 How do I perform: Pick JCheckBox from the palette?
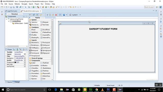pyautogui.click(x=34, y=68)
